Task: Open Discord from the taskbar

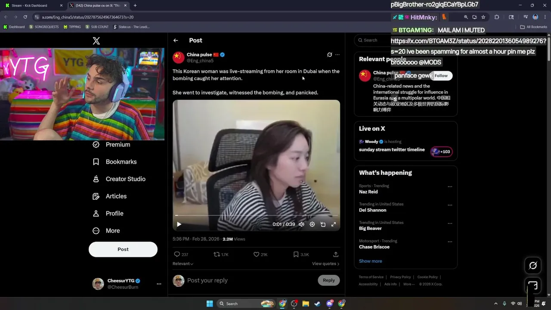Action: coord(330,304)
